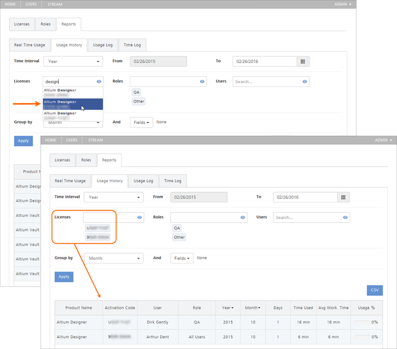Open the ADMIN menu in front window
The image size is (397, 349).
coord(383,140)
